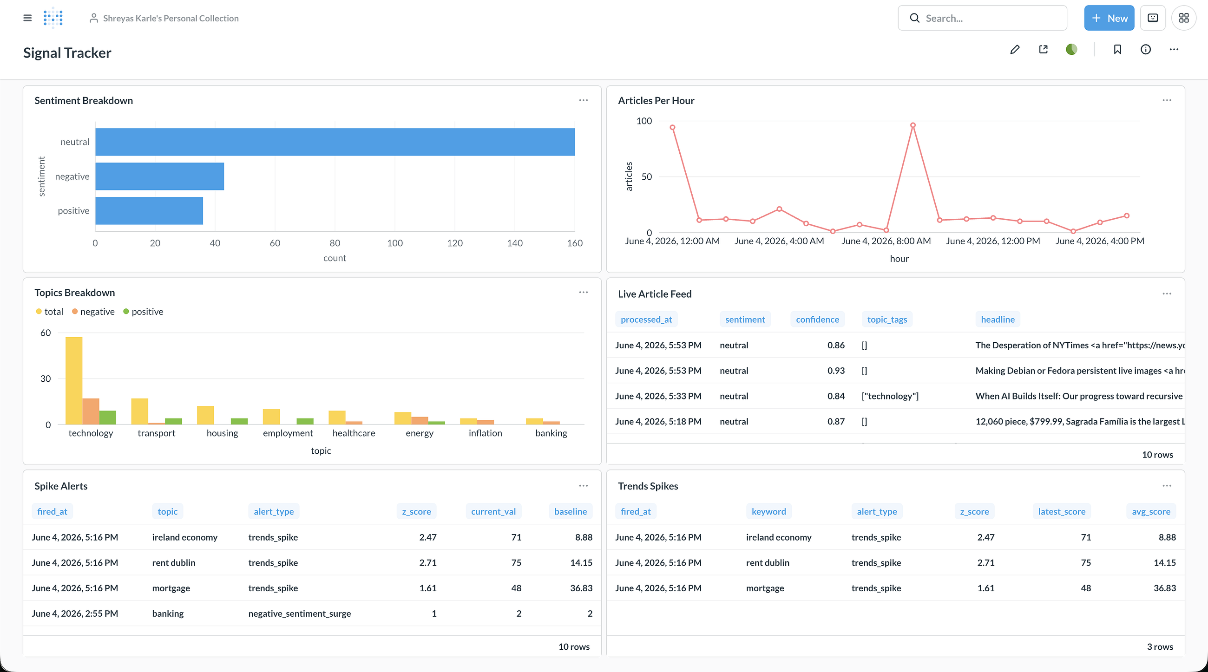The width and height of the screenshot is (1208, 672).
Task: Open Spike Alerts card title
Action: 61,486
